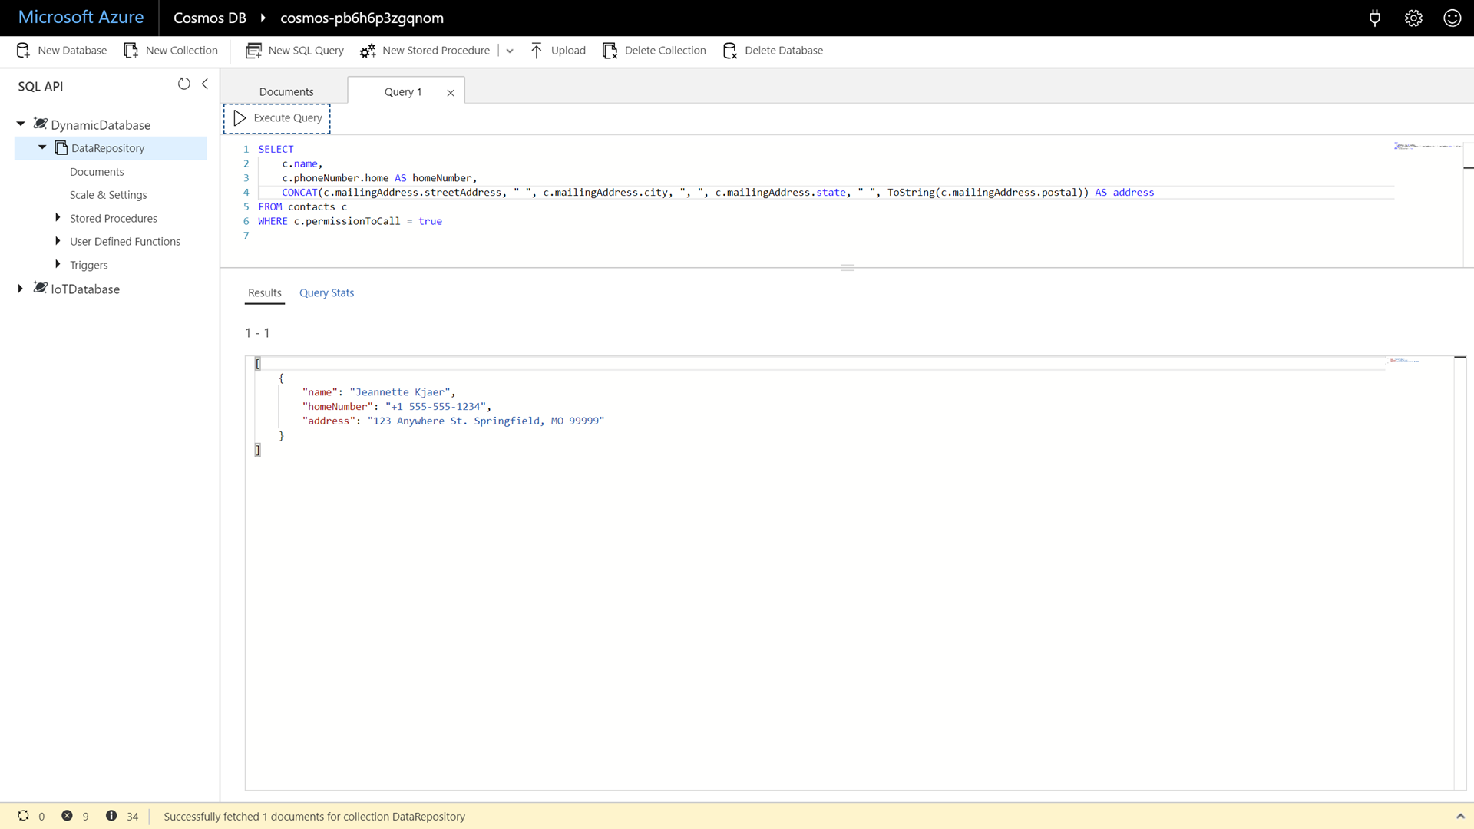Screen dimensions: 1474x829
Task: Select the Query Stats tab
Action: pos(326,292)
